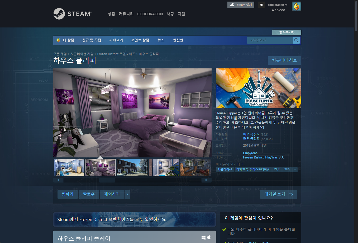
Task: Open 실험실 tab
Action: [x=178, y=40]
